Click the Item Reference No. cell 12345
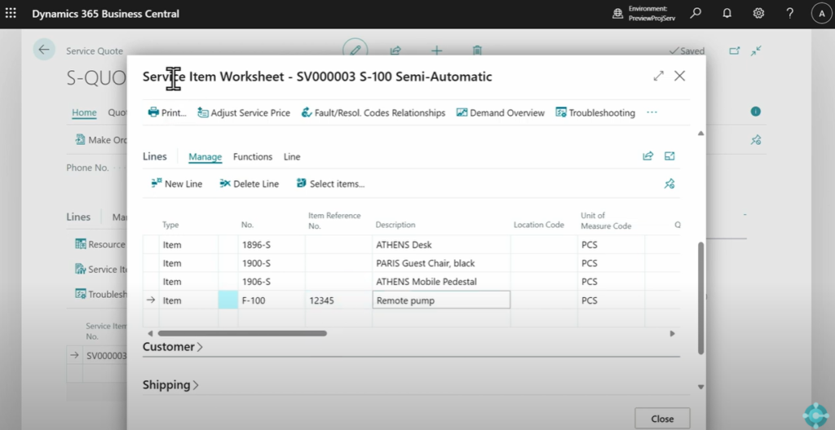 coord(338,301)
